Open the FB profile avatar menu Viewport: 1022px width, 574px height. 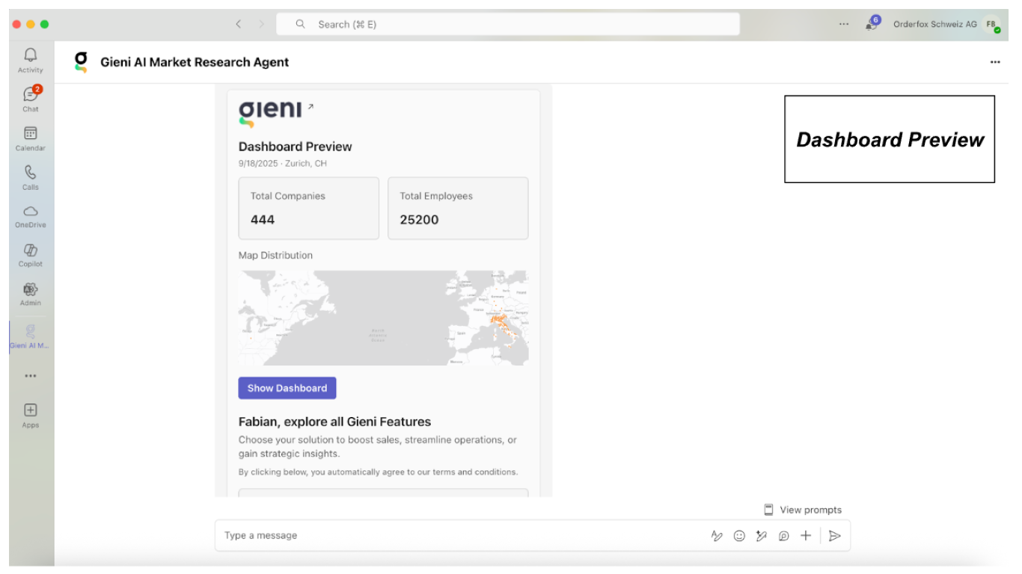coord(991,24)
